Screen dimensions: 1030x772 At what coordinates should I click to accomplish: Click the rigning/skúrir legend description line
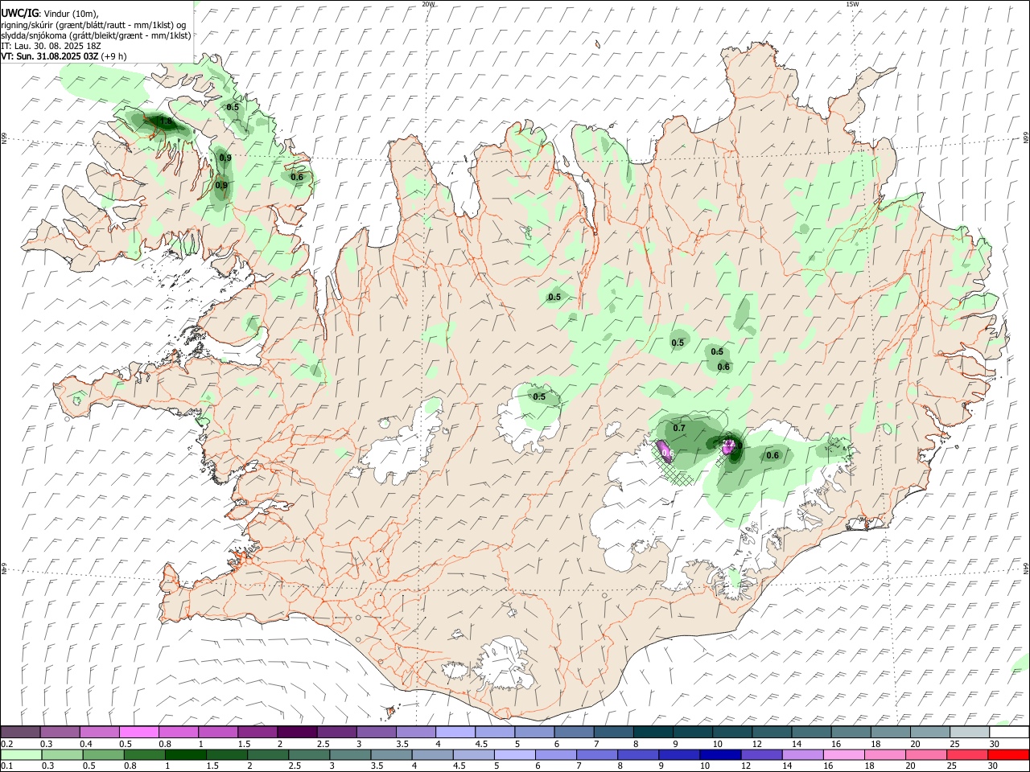click(93, 25)
